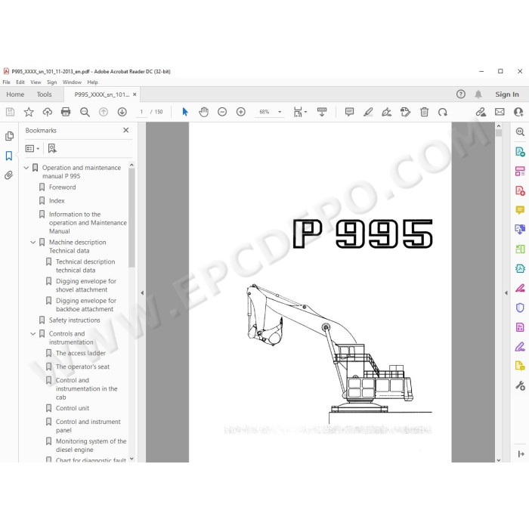This screenshot has width=529, height=529.
Task: Click the upload to cloud icon
Action: point(47,112)
